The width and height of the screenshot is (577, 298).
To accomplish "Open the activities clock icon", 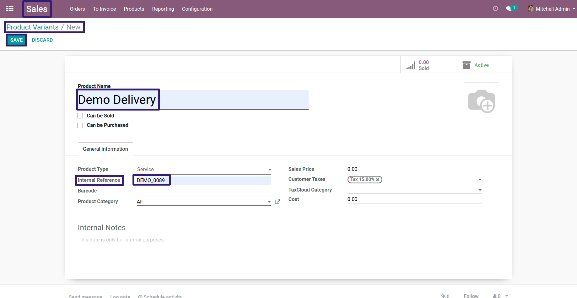I will [495, 9].
